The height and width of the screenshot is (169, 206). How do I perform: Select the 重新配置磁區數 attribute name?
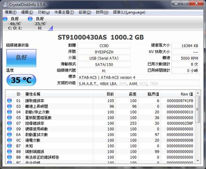point(38,117)
